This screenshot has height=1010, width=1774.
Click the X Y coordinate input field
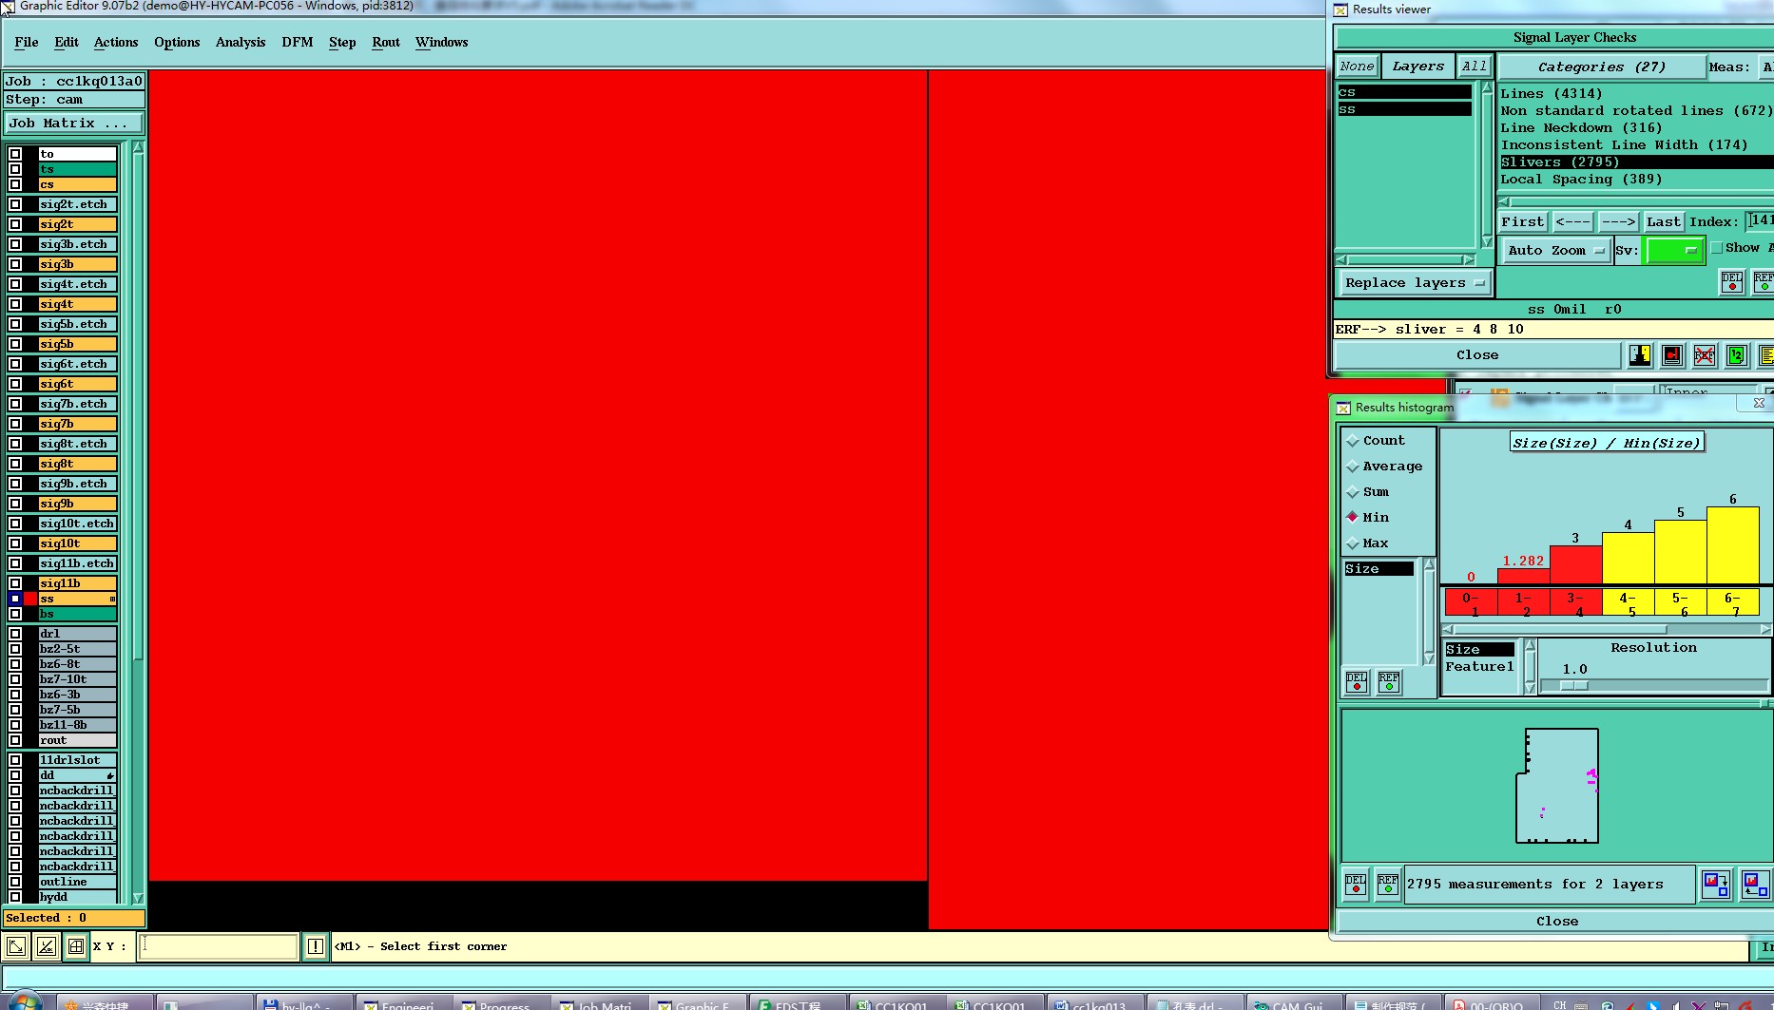pos(218,946)
